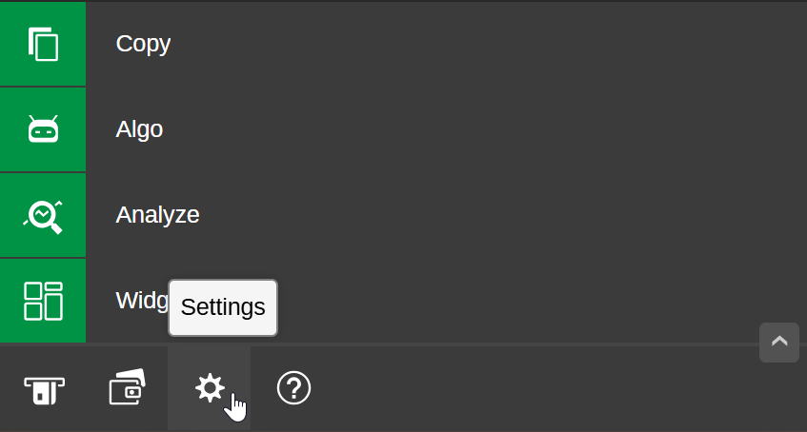Click the Settings tooltip popup
The height and width of the screenshot is (432, 807).
pos(223,307)
